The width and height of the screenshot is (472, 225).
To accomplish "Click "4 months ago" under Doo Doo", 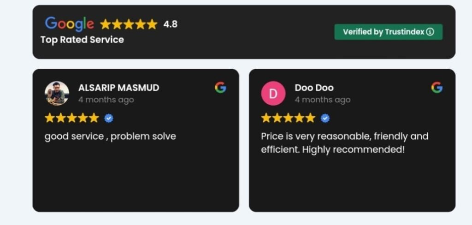I will [x=323, y=100].
